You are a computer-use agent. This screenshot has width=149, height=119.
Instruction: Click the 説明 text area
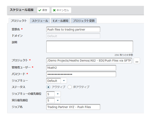[90, 47]
